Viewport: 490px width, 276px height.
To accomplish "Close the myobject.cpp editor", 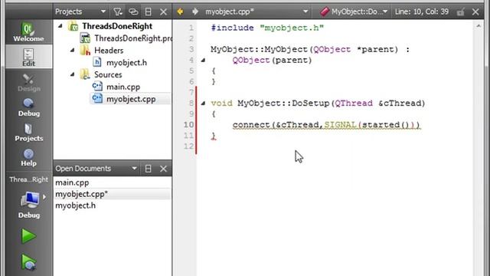I will point(475,12).
